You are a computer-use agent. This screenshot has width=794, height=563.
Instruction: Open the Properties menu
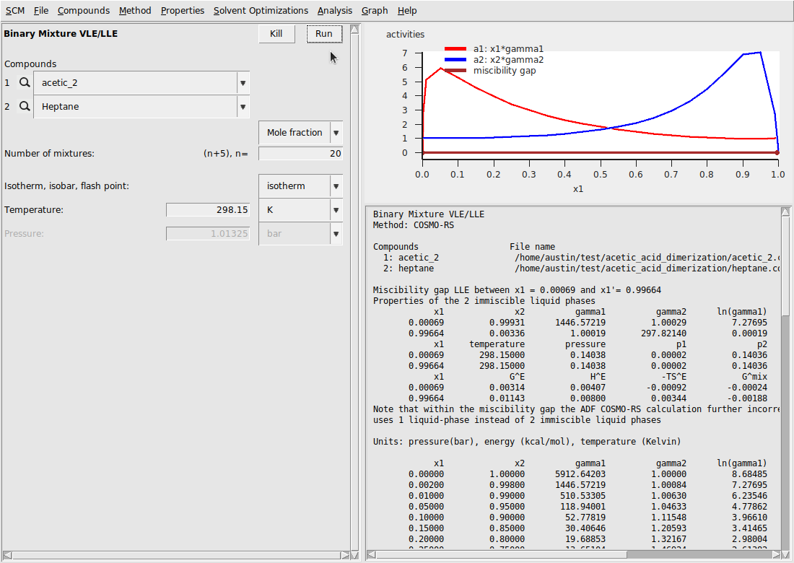[183, 11]
